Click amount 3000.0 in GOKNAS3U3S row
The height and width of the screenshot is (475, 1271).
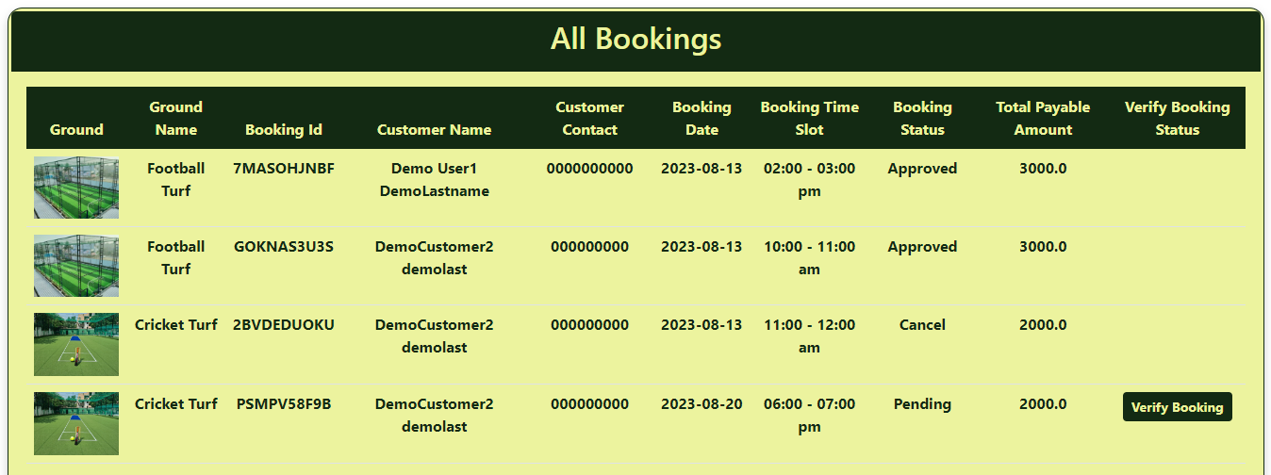[x=1043, y=247]
